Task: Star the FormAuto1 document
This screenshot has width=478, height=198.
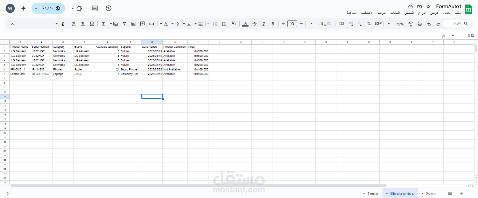Action: 428,7
